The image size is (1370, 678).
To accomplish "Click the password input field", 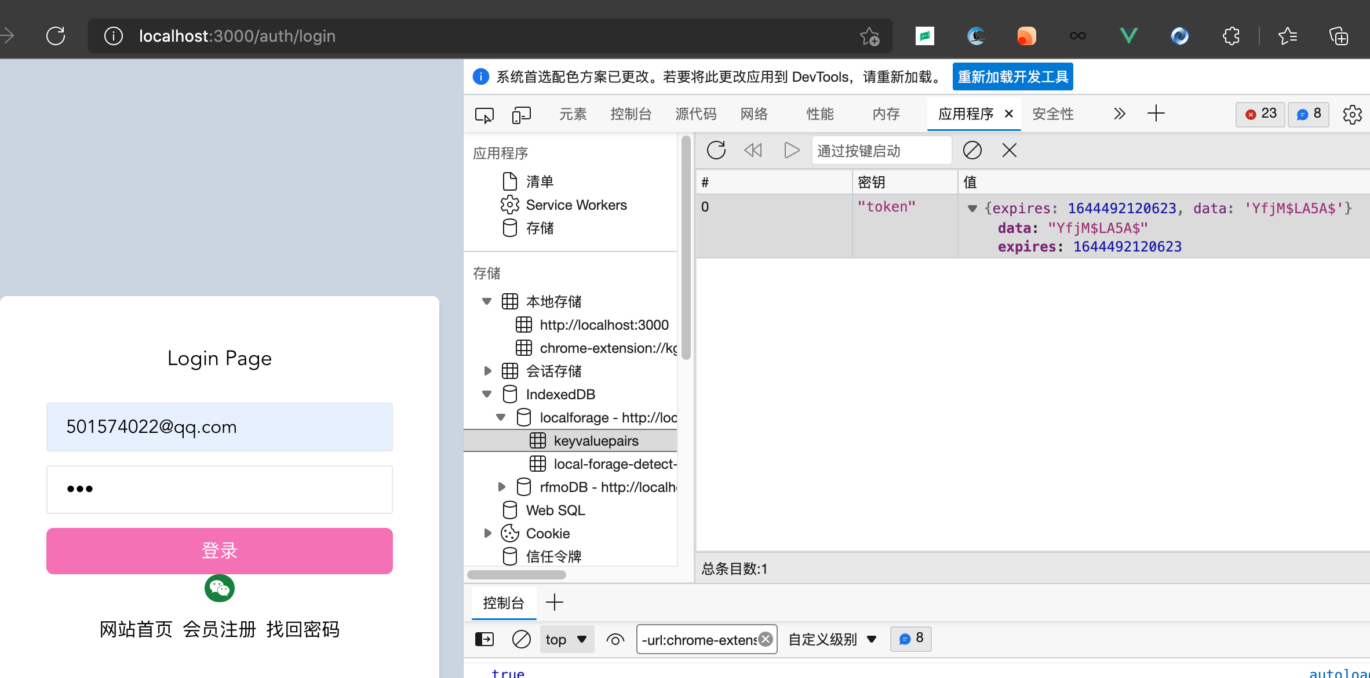I will [x=220, y=490].
